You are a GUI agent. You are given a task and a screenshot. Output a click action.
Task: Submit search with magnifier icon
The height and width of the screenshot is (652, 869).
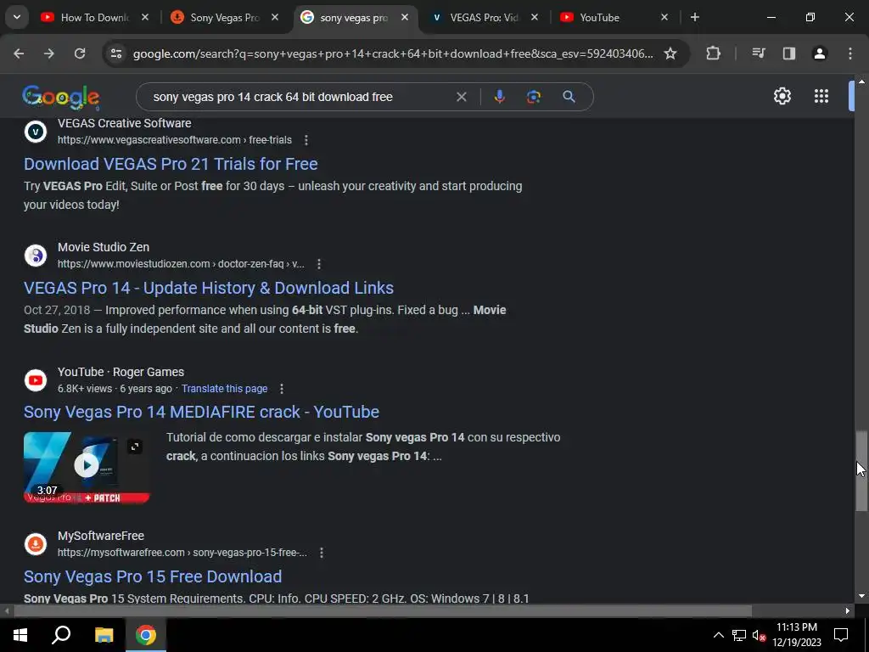tap(569, 97)
